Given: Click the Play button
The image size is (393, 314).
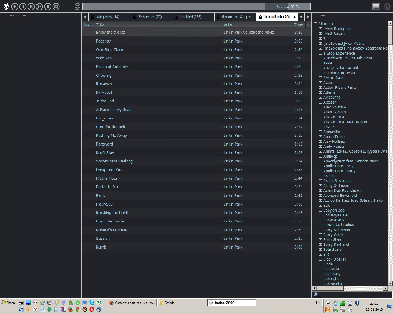Looking at the screenshot, I should [14, 7].
